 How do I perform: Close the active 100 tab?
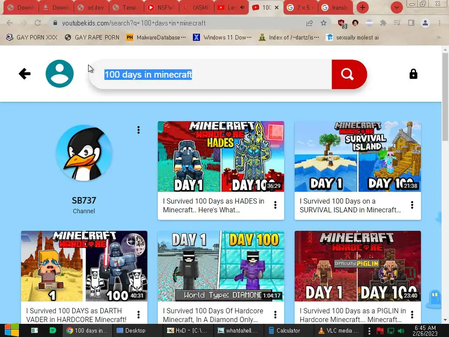[x=277, y=7]
